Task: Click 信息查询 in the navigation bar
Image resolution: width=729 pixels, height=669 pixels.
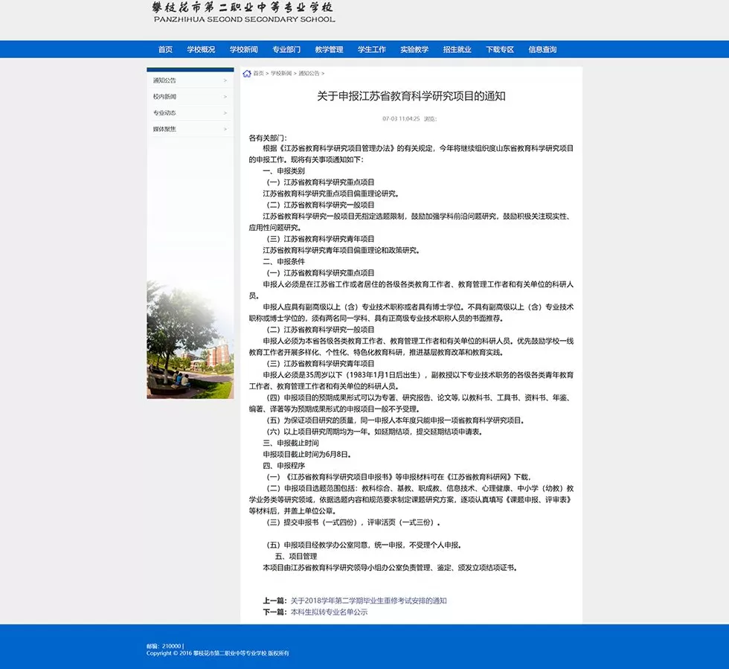Action: pos(542,49)
